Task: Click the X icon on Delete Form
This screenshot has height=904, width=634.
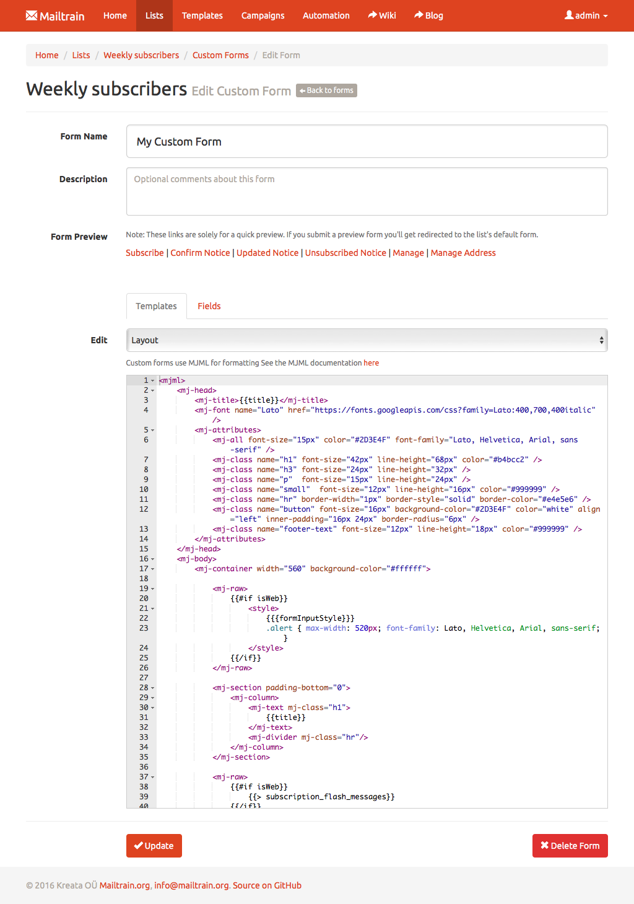Action: 545,845
